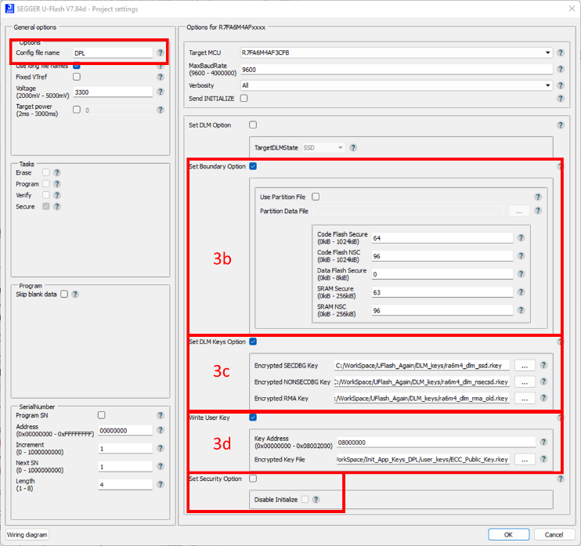The height and width of the screenshot is (546, 581).
Task: Open help for Code Flash NSC size
Action: pyautogui.click(x=521, y=255)
